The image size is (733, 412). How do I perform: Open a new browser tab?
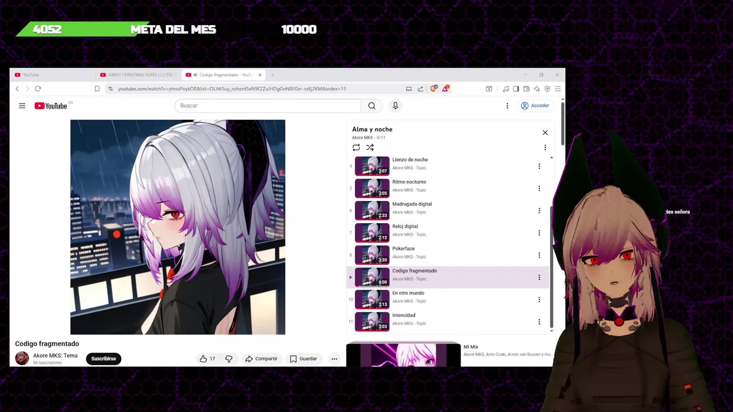coord(273,75)
